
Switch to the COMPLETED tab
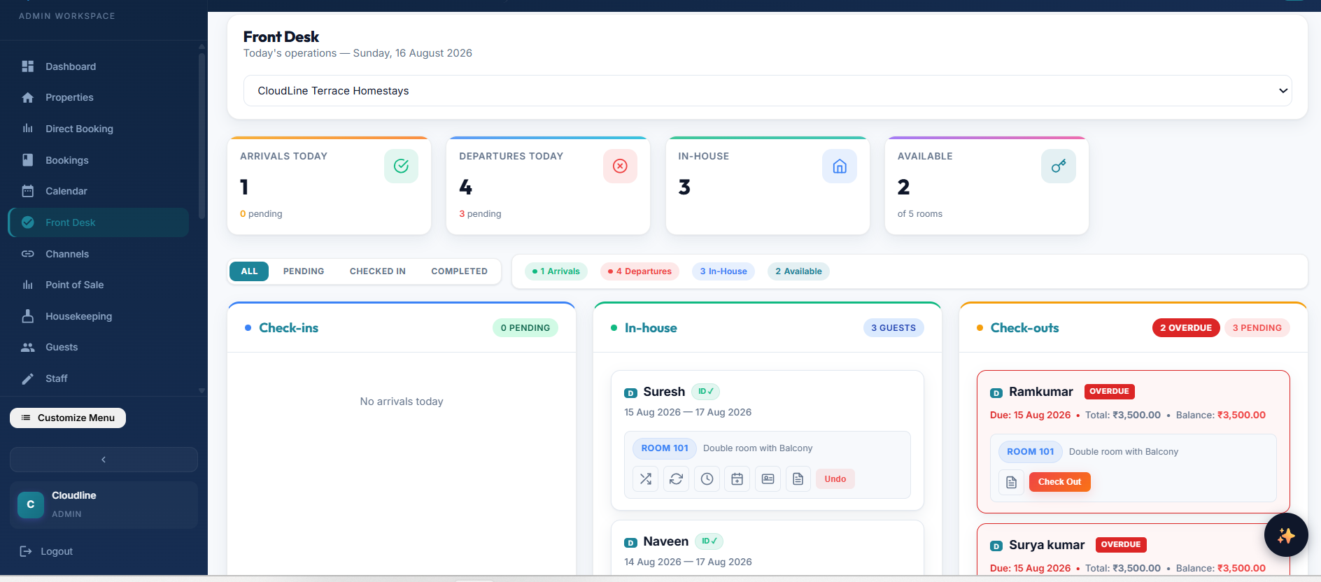click(x=459, y=271)
